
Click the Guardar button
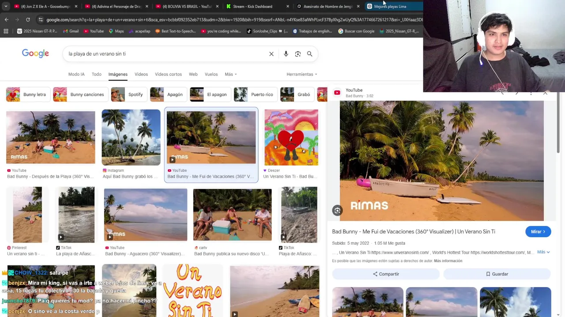coord(497,274)
